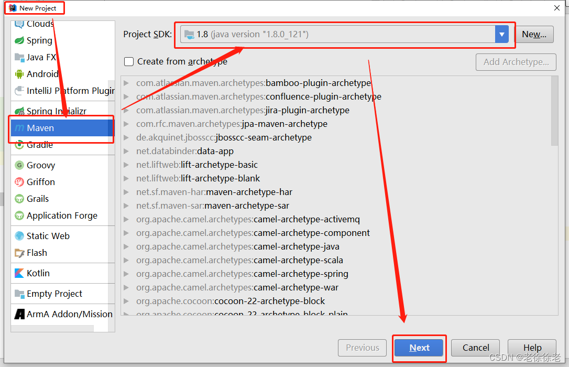Click Add Archetype... button

[516, 62]
